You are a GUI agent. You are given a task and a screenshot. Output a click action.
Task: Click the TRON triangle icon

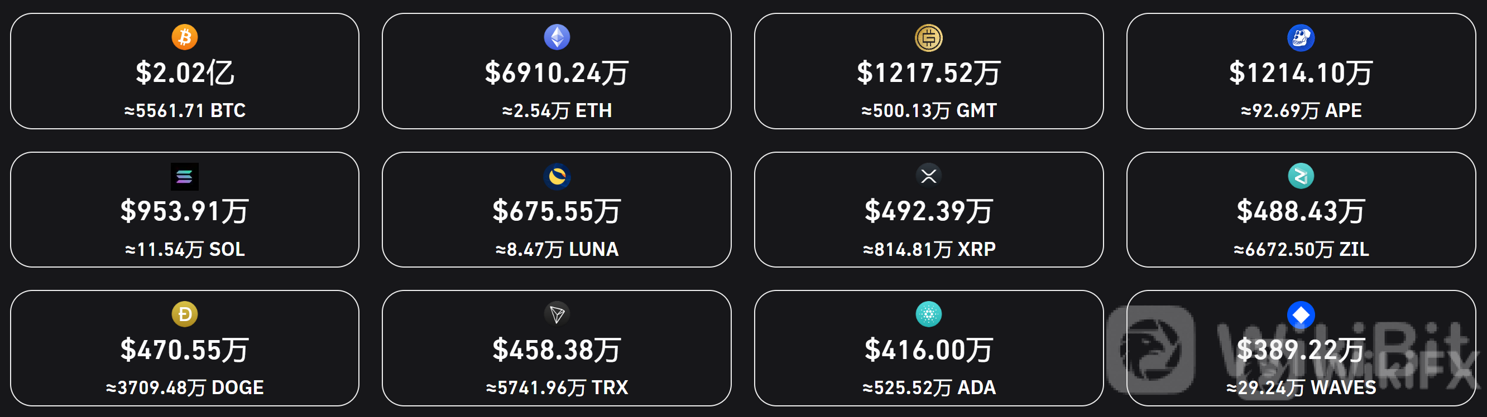coord(557,314)
